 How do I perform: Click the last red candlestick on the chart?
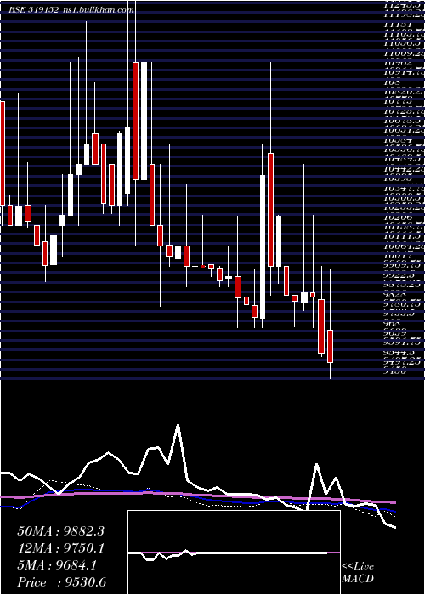330,346
